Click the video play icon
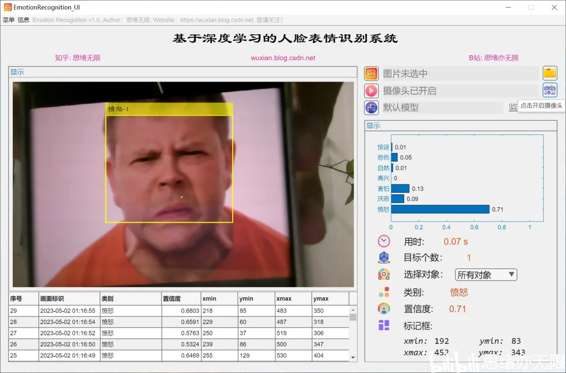Viewport: 566px width, 373px height. pyautogui.click(x=371, y=91)
